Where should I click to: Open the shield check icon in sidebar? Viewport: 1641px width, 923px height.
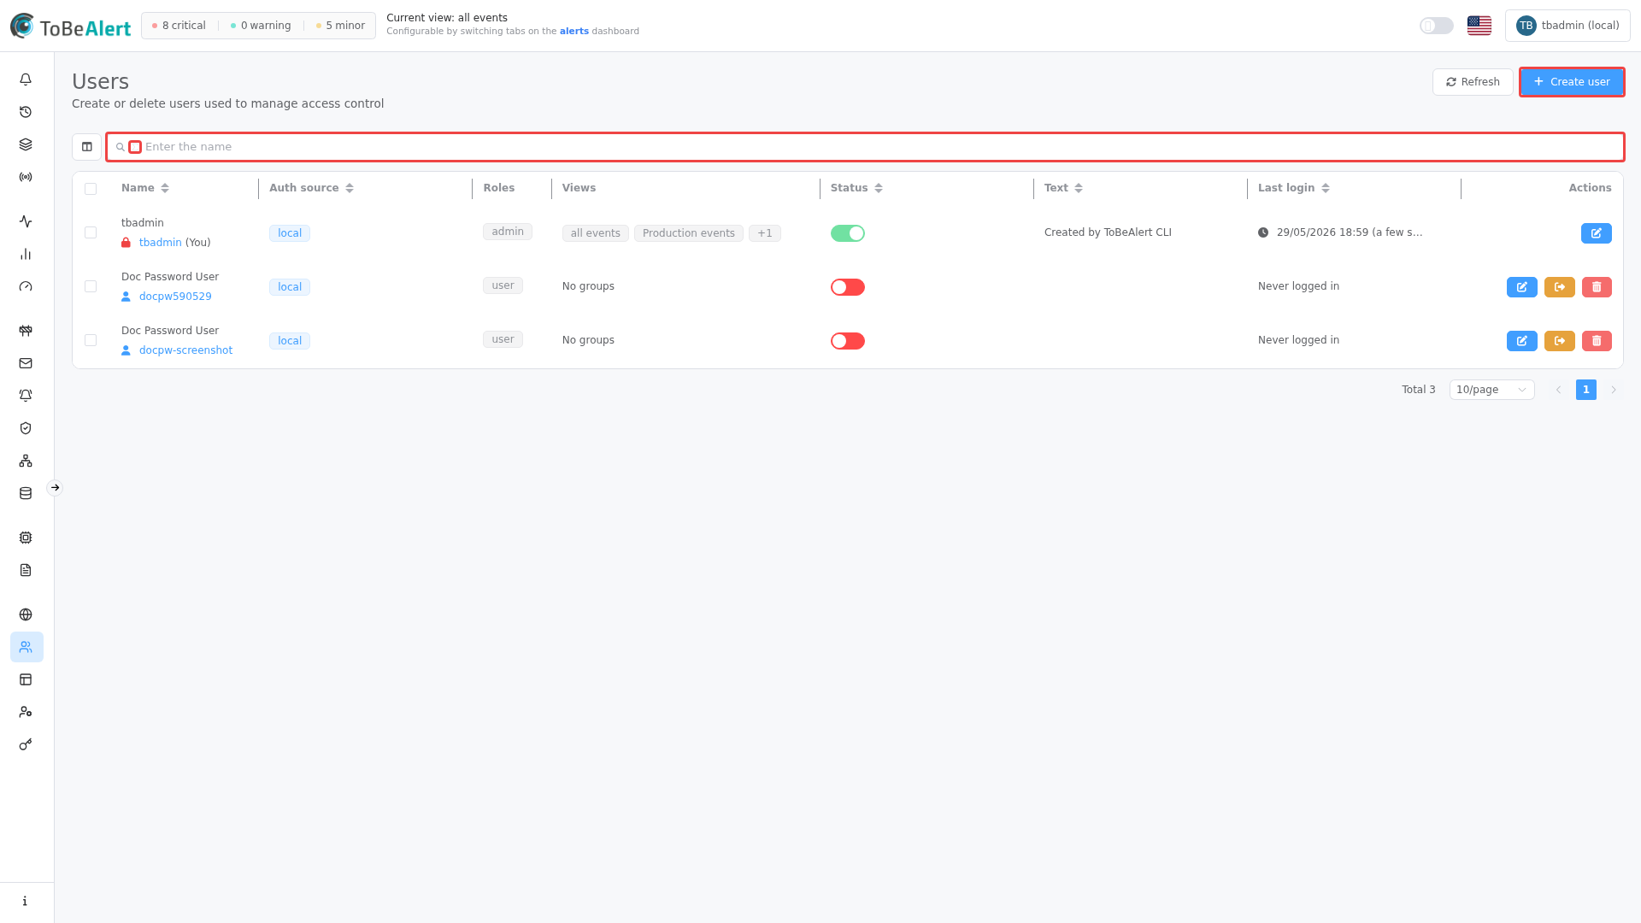coord(26,428)
